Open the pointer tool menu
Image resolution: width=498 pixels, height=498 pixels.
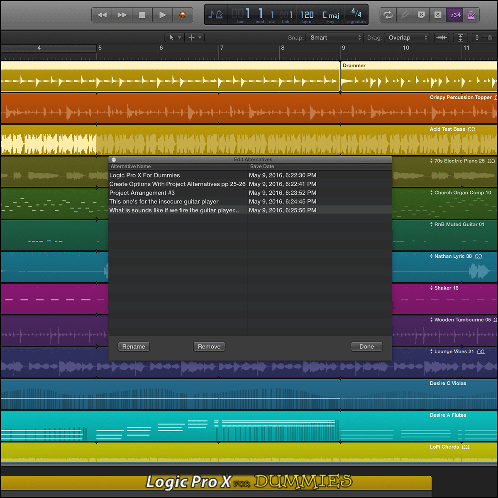(174, 38)
